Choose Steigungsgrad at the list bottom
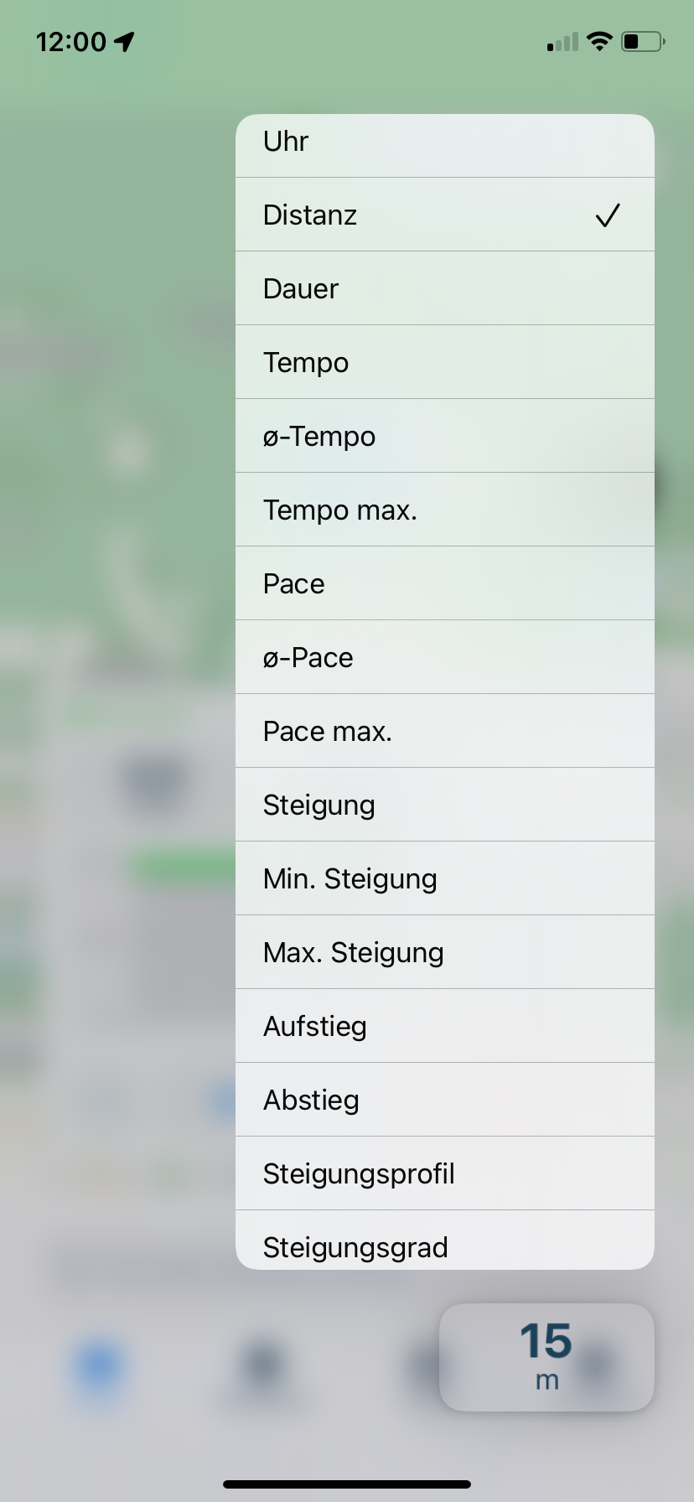 [x=445, y=1240]
